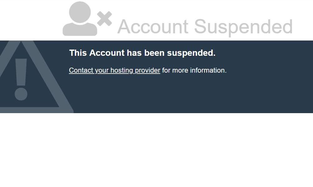The width and height of the screenshot is (313, 187).
Task: Click the shoulders of the user silhouette
Action: tap(80, 30)
